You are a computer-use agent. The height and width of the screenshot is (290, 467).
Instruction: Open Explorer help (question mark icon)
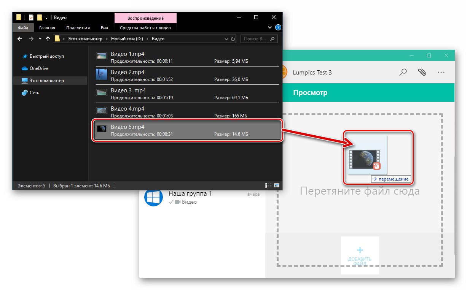[278, 27]
